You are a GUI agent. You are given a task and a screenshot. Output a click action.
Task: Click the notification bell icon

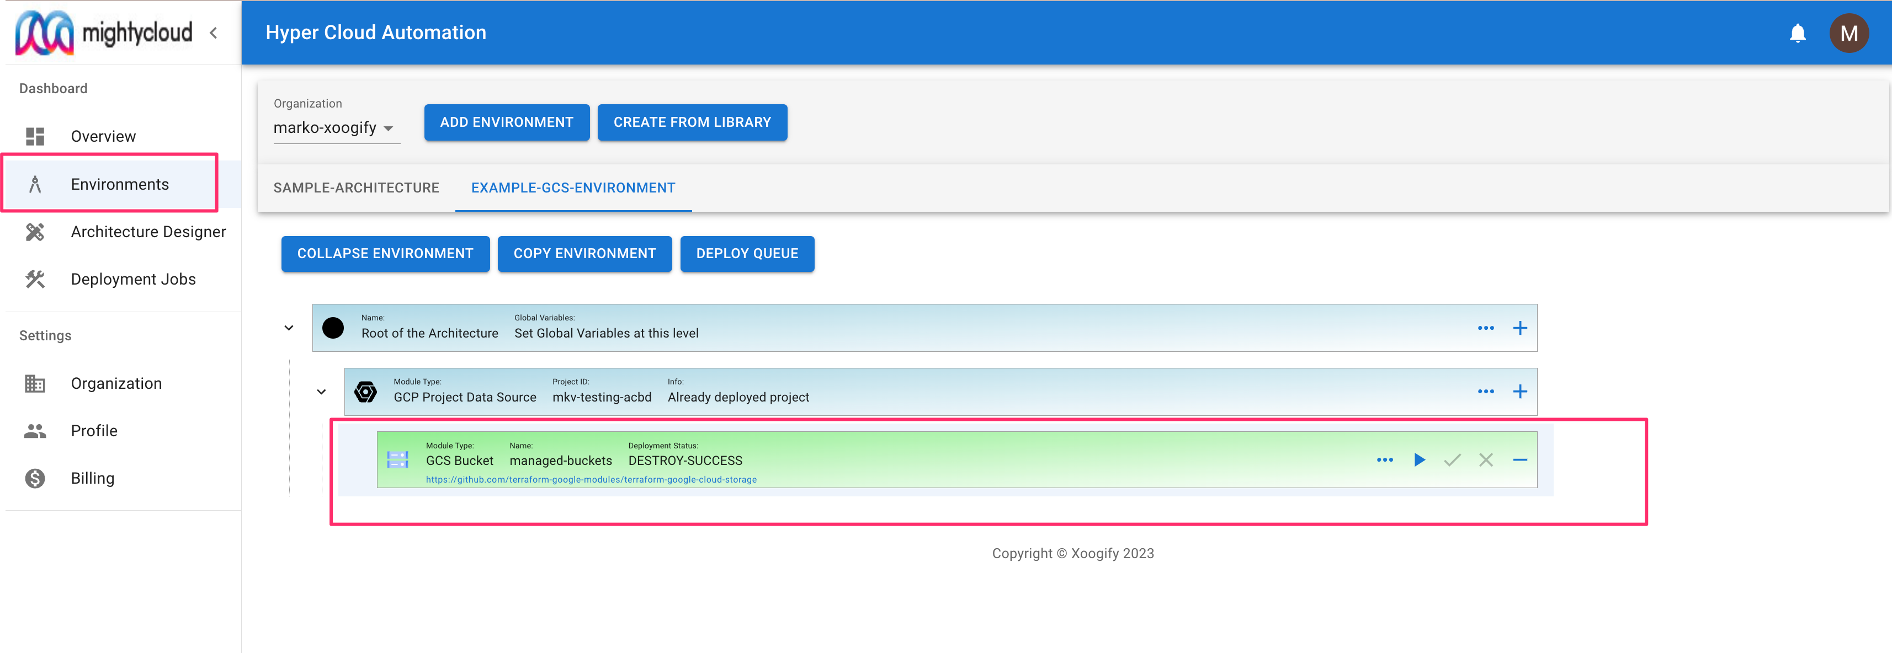click(1797, 33)
